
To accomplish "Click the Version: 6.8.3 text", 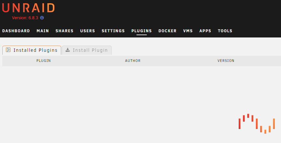I will [25, 18].
